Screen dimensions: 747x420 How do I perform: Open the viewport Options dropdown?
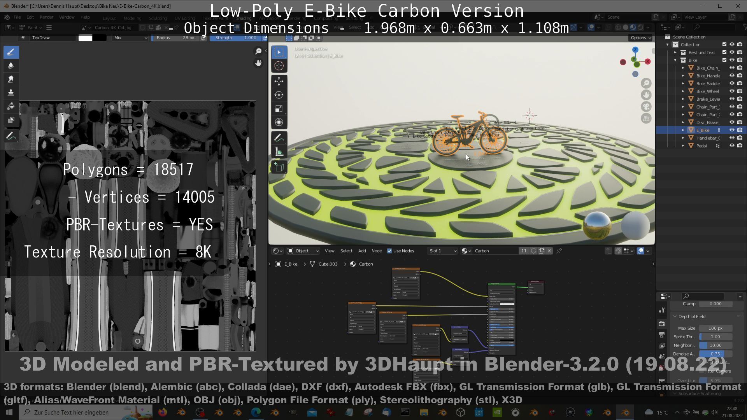click(x=641, y=38)
